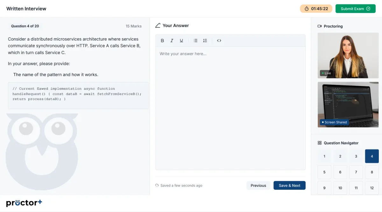382x212 pixels.
Task: Jump to question 3 in navigator
Action: [x=356, y=156]
